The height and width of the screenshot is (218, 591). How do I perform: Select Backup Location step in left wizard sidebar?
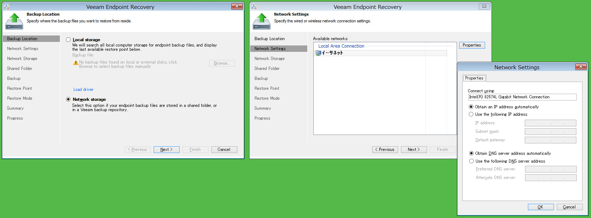pos(31,39)
